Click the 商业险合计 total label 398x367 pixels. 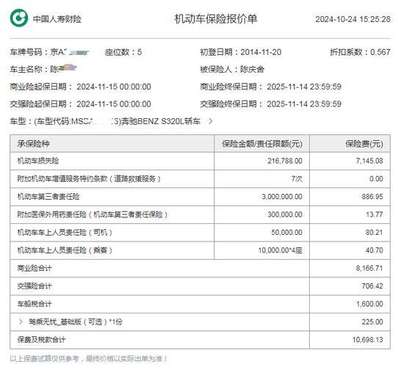pyautogui.click(x=35, y=268)
